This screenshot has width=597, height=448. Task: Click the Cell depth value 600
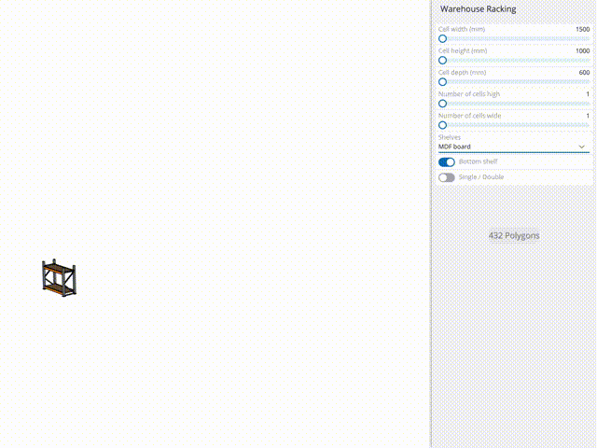(x=585, y=73)
